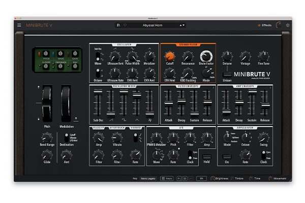Open the Mono Legato voice mode dropdown

[148, 179]
